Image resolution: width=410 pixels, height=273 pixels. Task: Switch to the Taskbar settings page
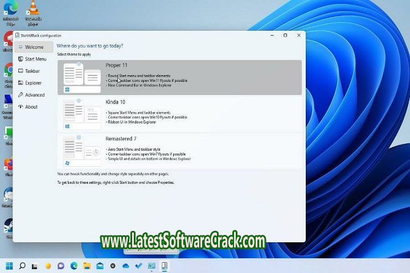(x=32, y=71)
